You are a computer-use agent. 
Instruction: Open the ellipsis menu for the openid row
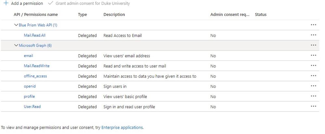tap(313, 86)
